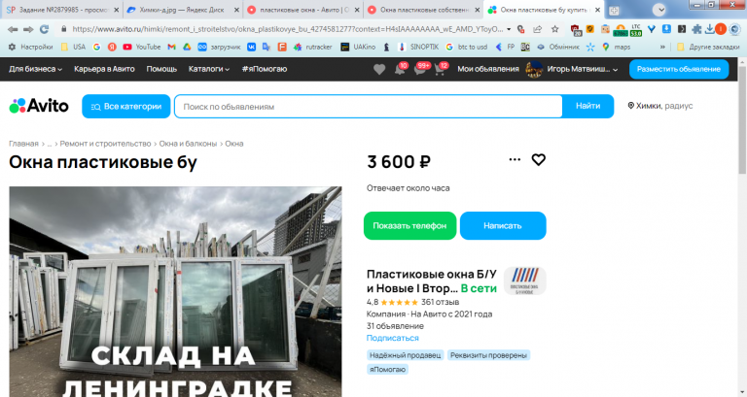The image size is (747, 397).
Task: Click the "Поиск по объявлениям" search field
Action: pos(369,107)
